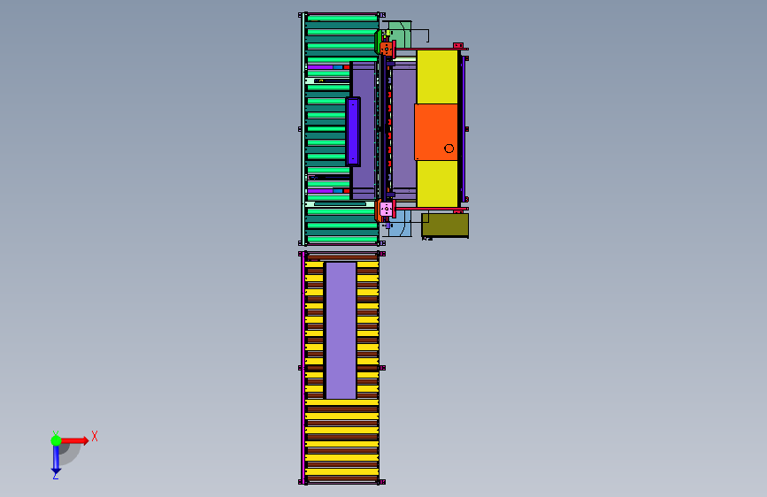Select the orange center panel of the machine
The image size is (767, 497).
pos(436,132)
